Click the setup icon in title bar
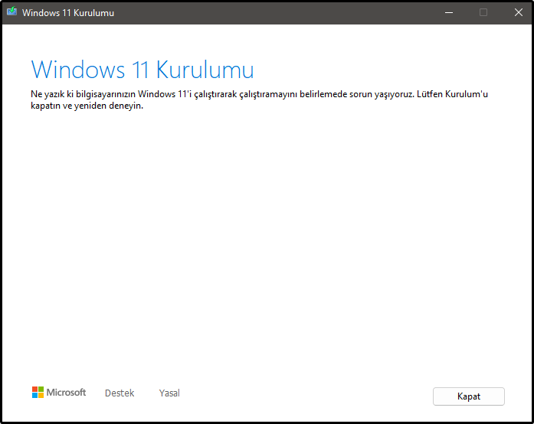 (x=12, y=12)
